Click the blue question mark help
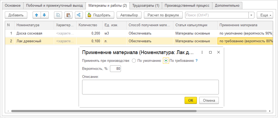 pyautogui.click(x=196, y=61)
